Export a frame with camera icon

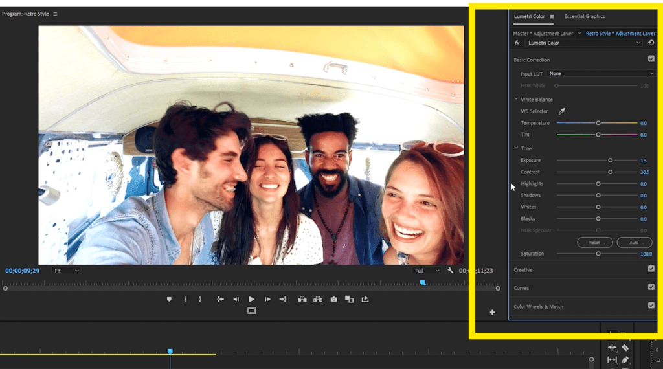point(333,299)
